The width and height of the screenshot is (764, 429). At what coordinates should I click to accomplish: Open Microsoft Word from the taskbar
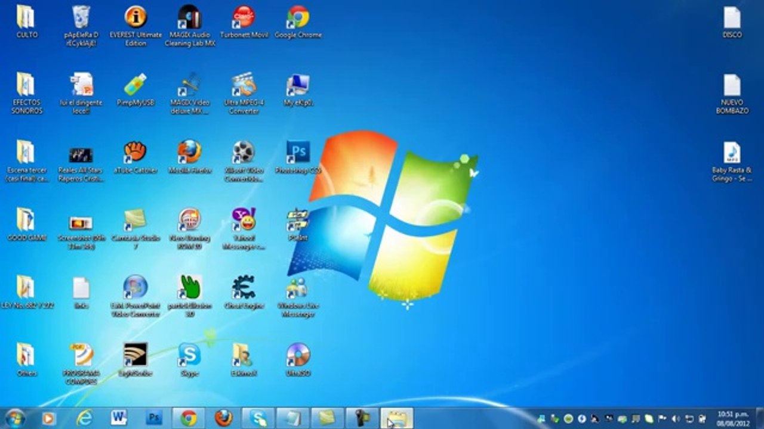tap(119, 418)
